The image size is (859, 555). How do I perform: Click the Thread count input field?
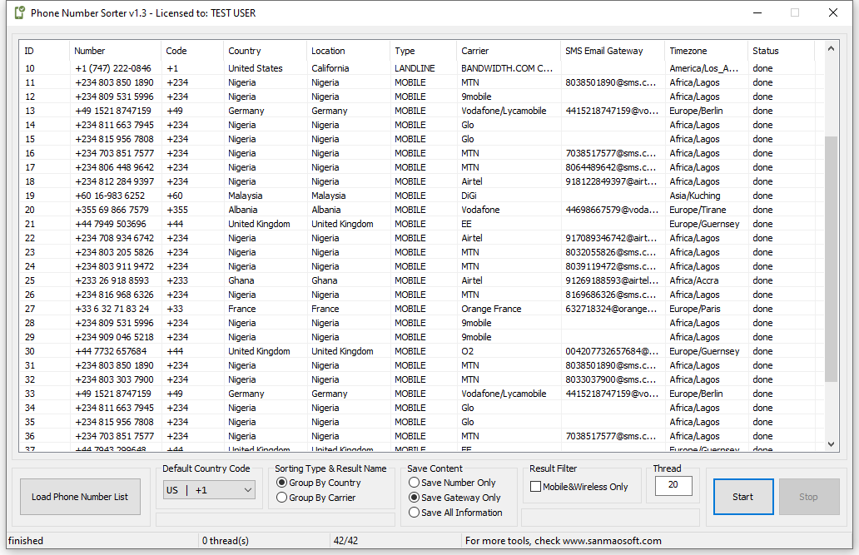(x=673, y=485)
